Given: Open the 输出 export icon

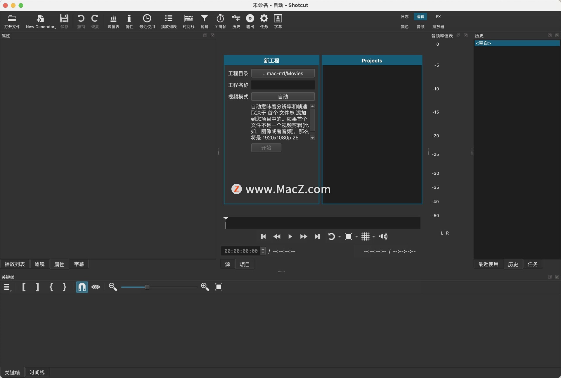Looking at the screenshot, I should (250, 21).
